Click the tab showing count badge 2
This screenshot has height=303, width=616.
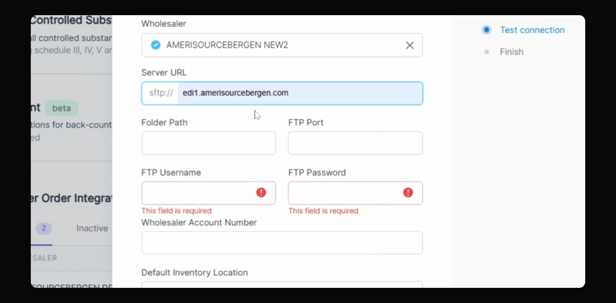click(x=43, y=229)
